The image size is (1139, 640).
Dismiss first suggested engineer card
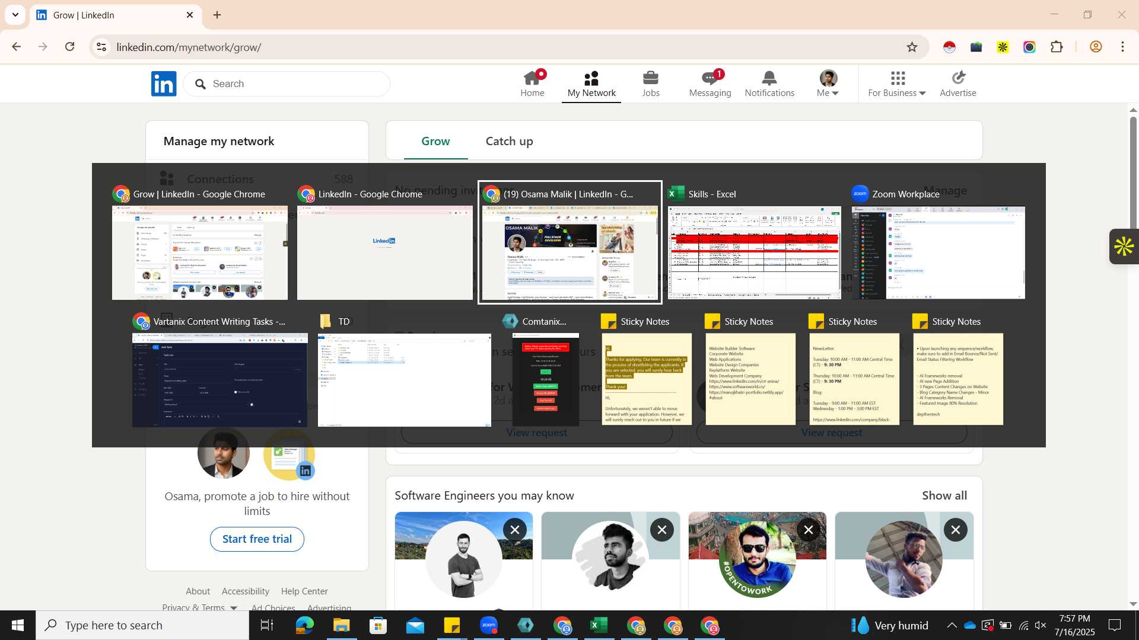[515, 530]
